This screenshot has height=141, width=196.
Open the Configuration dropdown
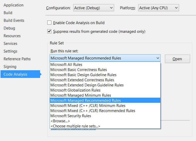[94, 8]
